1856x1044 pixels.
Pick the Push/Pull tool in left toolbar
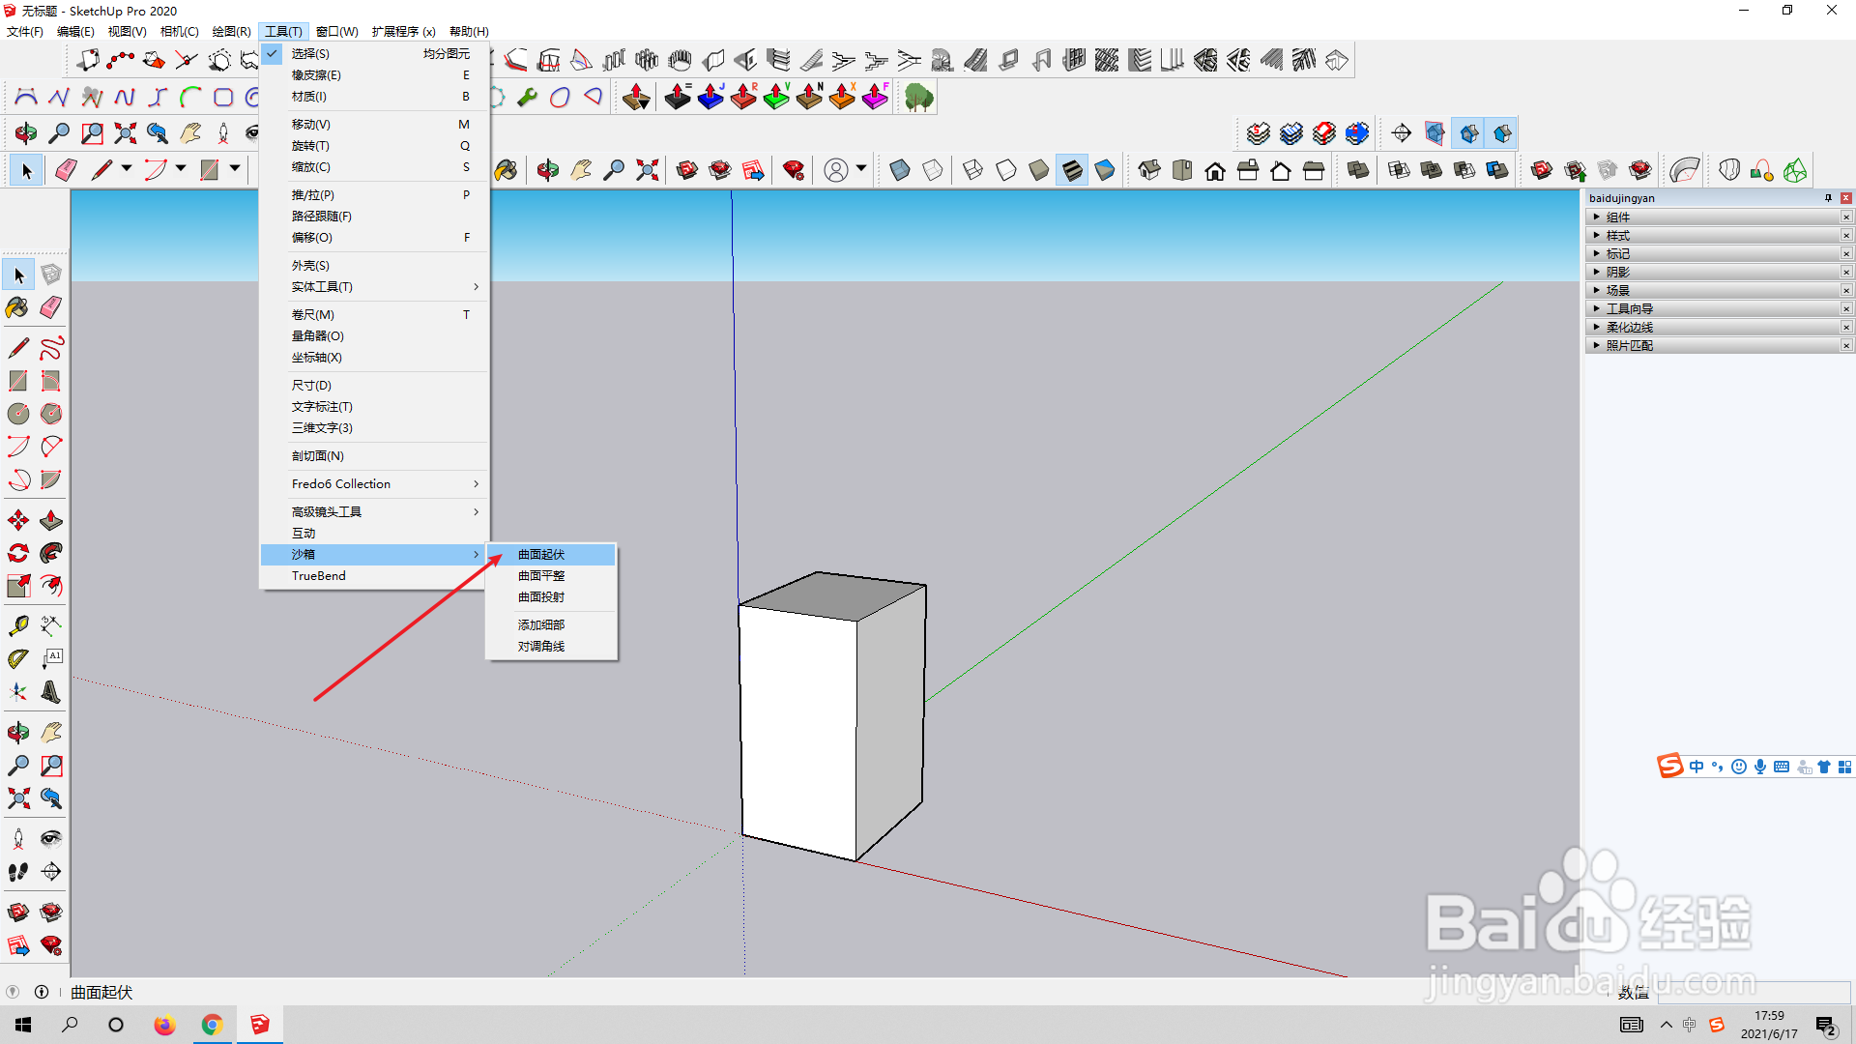51,521
